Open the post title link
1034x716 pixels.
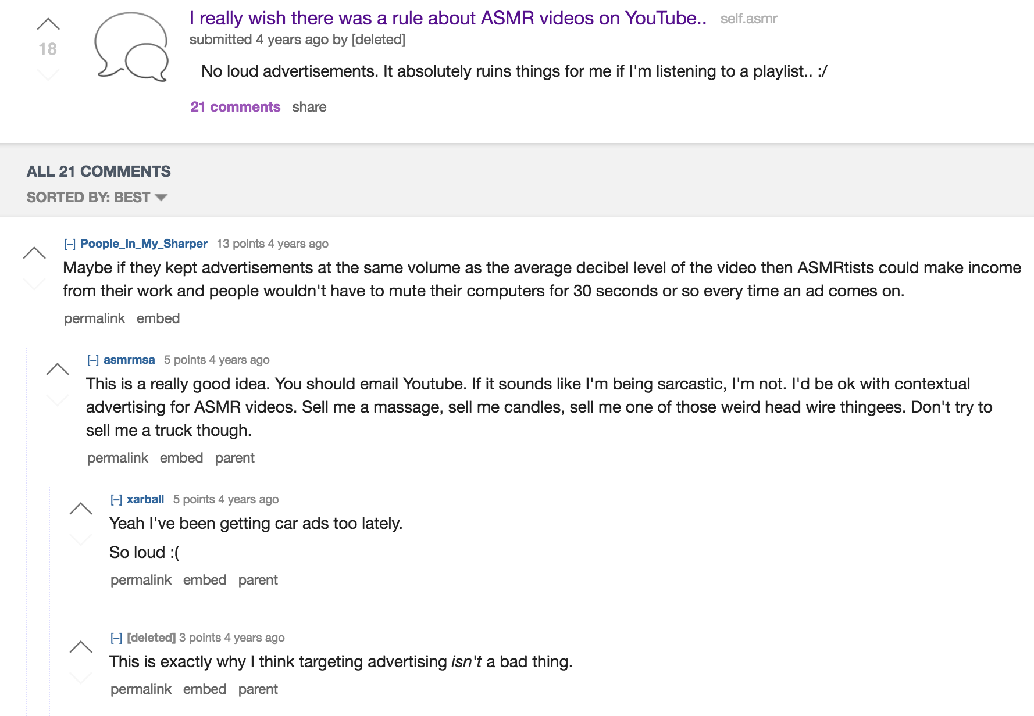(447, 19)
